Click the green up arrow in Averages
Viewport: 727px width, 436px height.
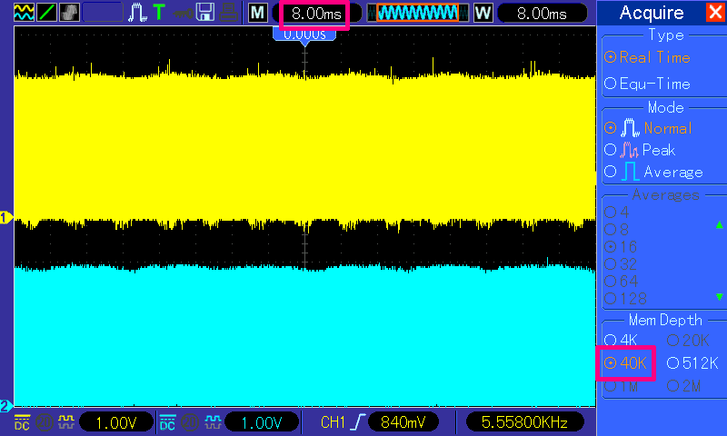[719, 225]
